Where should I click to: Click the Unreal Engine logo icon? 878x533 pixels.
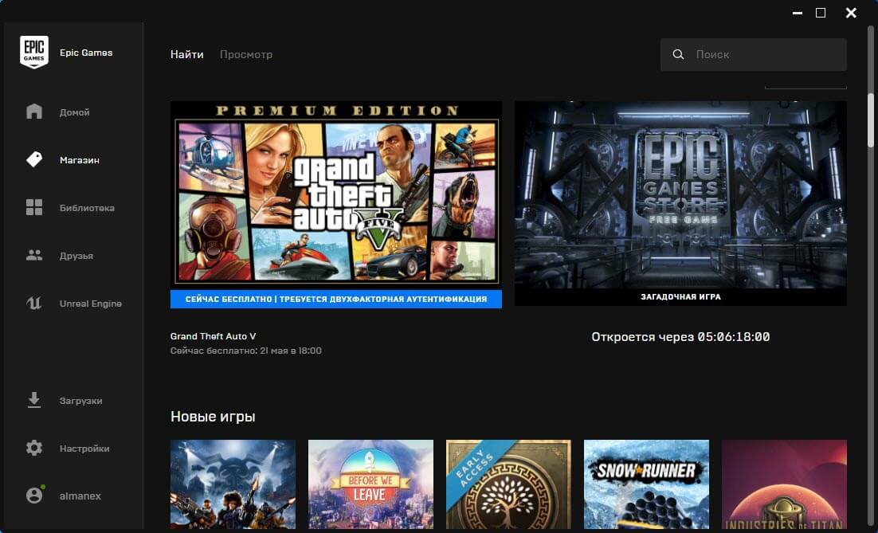(34, 303)
